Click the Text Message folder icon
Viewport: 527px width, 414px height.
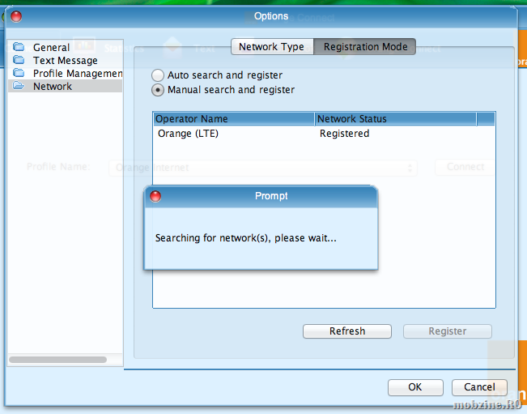coord(19,61)
